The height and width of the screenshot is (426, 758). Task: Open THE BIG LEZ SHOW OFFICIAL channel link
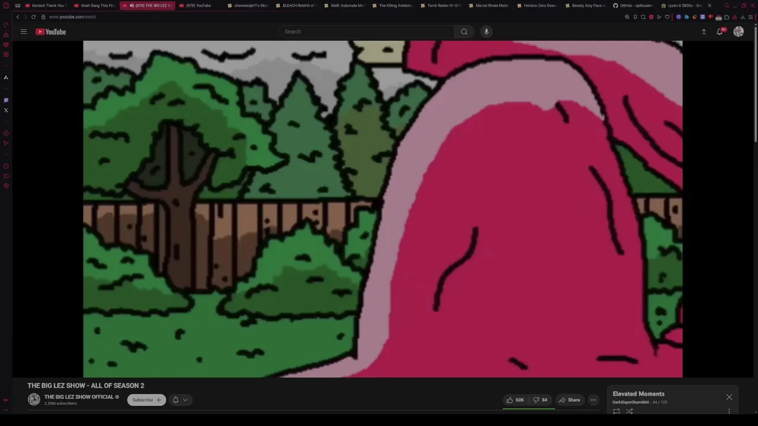79,397
